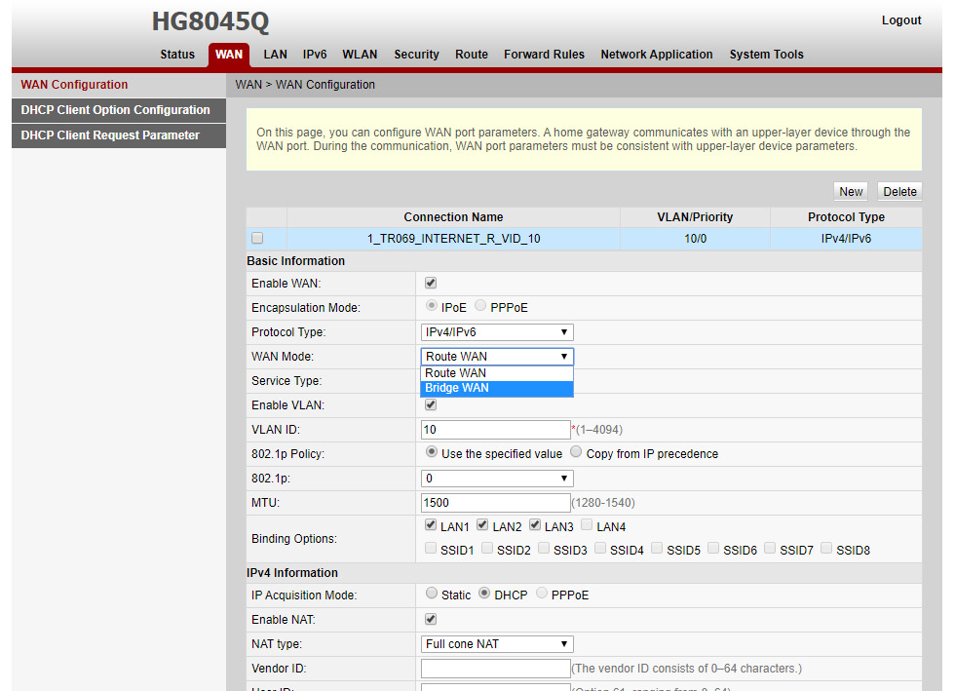Select Copy from IP precedence
This screenshot has height=691, width=955.
[x=576, y=451]
